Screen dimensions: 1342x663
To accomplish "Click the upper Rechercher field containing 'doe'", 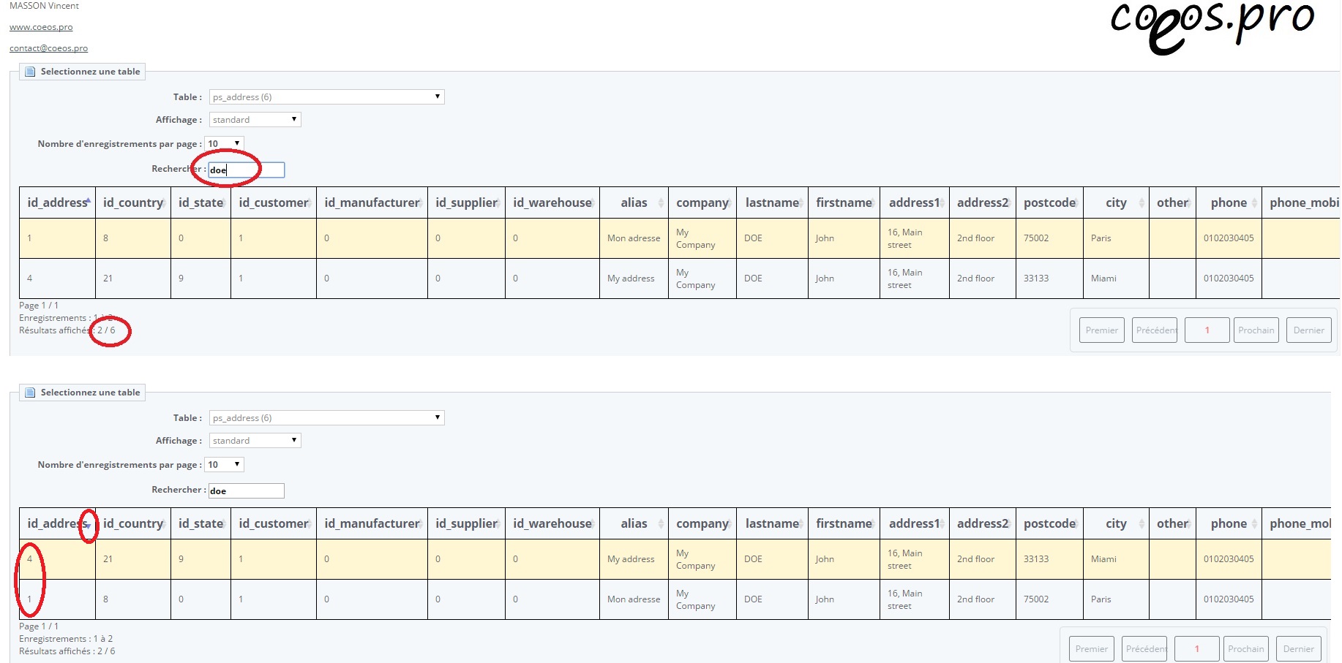I will coord(246,170).
